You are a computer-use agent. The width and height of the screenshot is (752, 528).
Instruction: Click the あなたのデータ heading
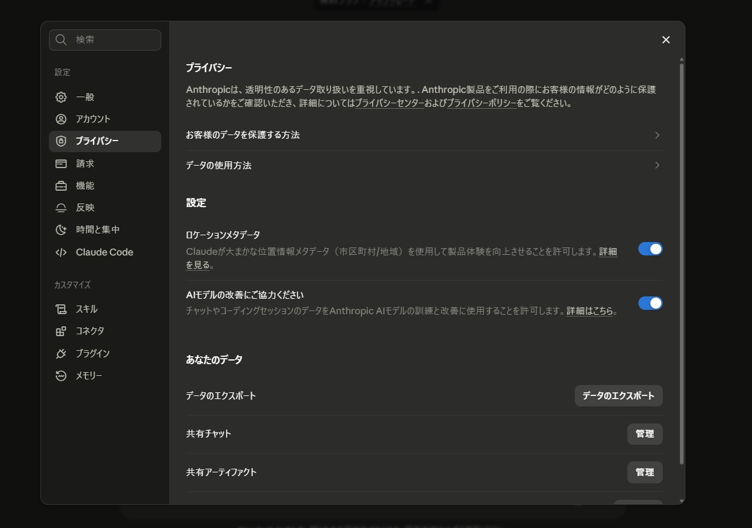click(214, 360)
